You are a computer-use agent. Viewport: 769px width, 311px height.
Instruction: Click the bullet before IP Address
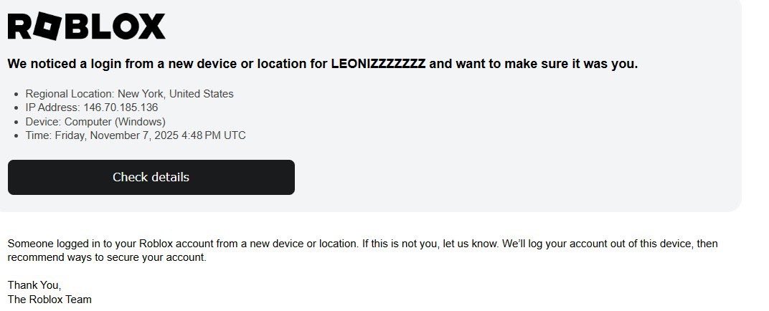[x=17, y=107]
